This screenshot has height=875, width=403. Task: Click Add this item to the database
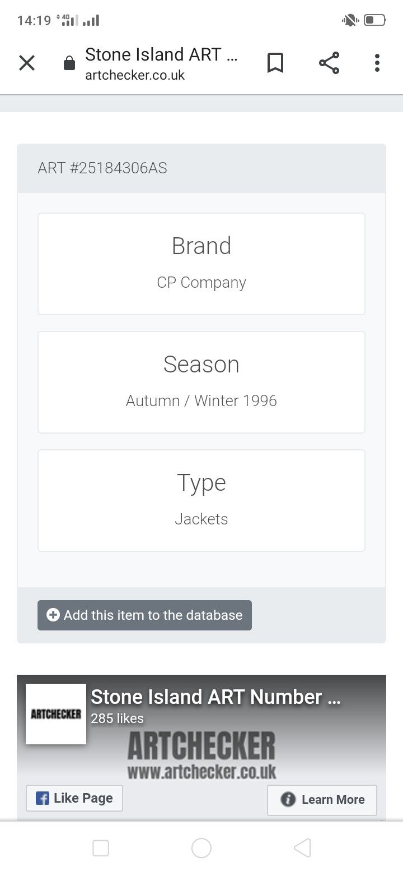pyautogui.click(x=144, y=615)
